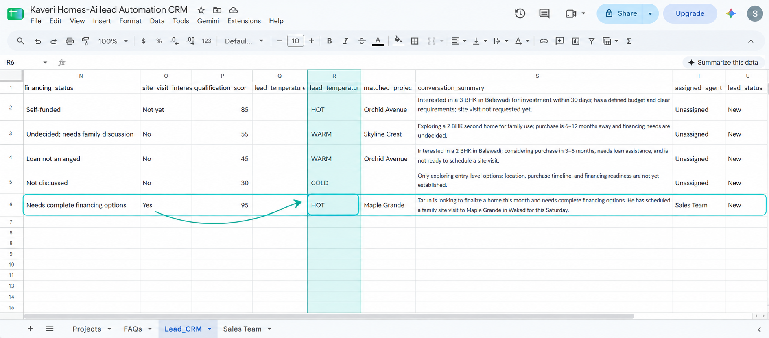769x338 pixels.
Task: Open the borders tool
Action: tap(415, 41)
